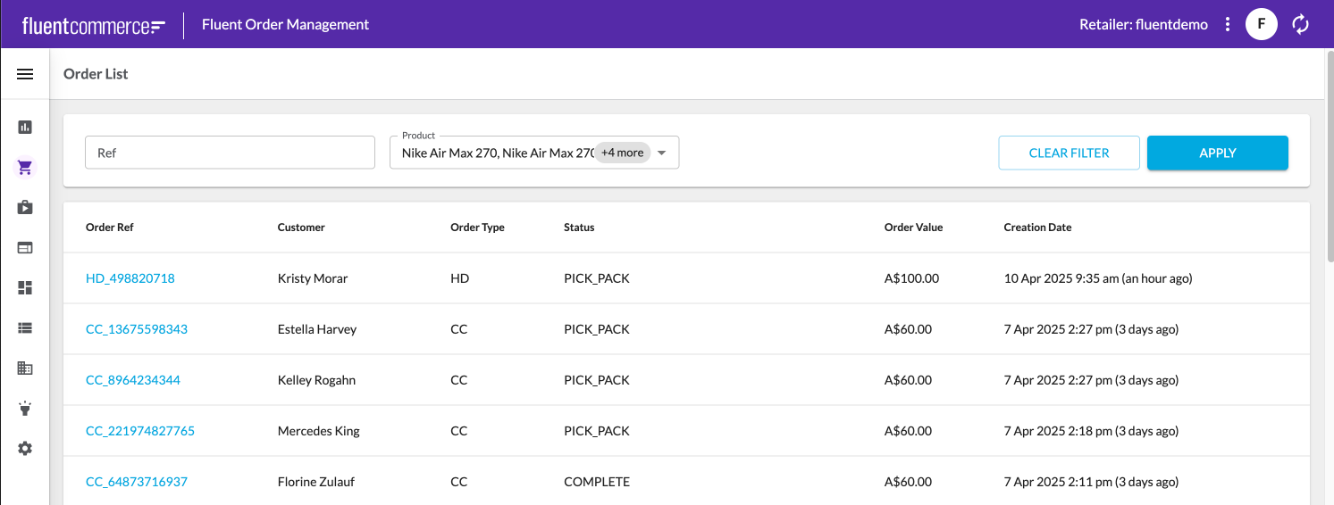The height and width of the screenshot is (505, 1334).
Task: Open the card layout sidebar icon
Action: click(x=25, y=247)
